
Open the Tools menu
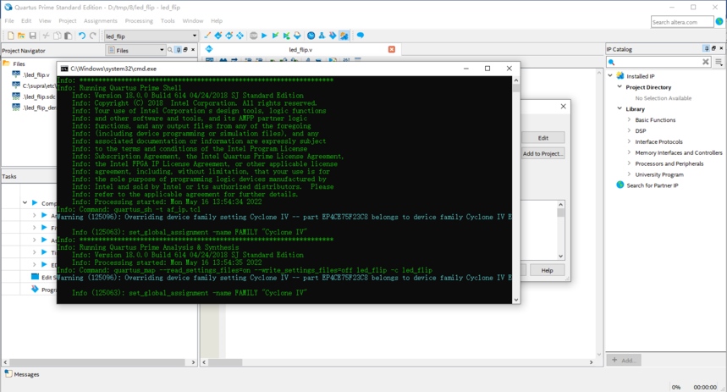coord(168,21)
